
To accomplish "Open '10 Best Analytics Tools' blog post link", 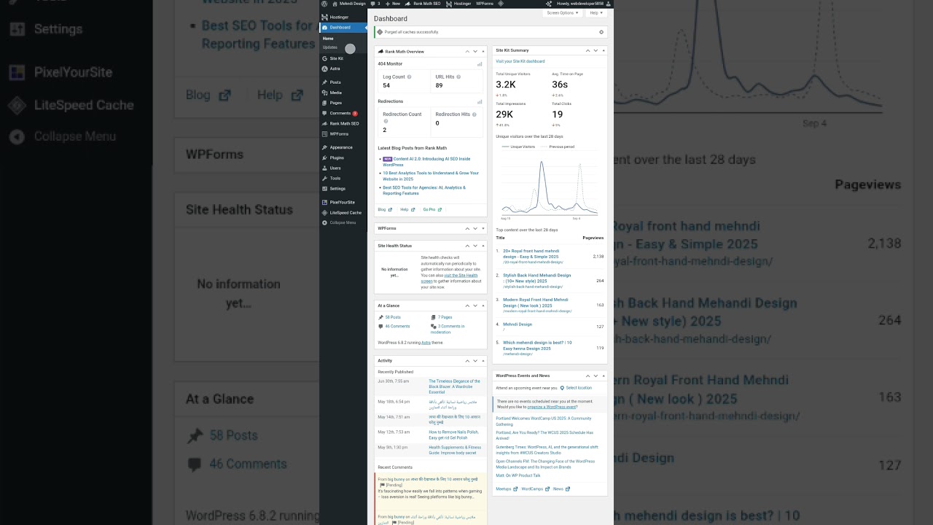I will coord(431,176).
